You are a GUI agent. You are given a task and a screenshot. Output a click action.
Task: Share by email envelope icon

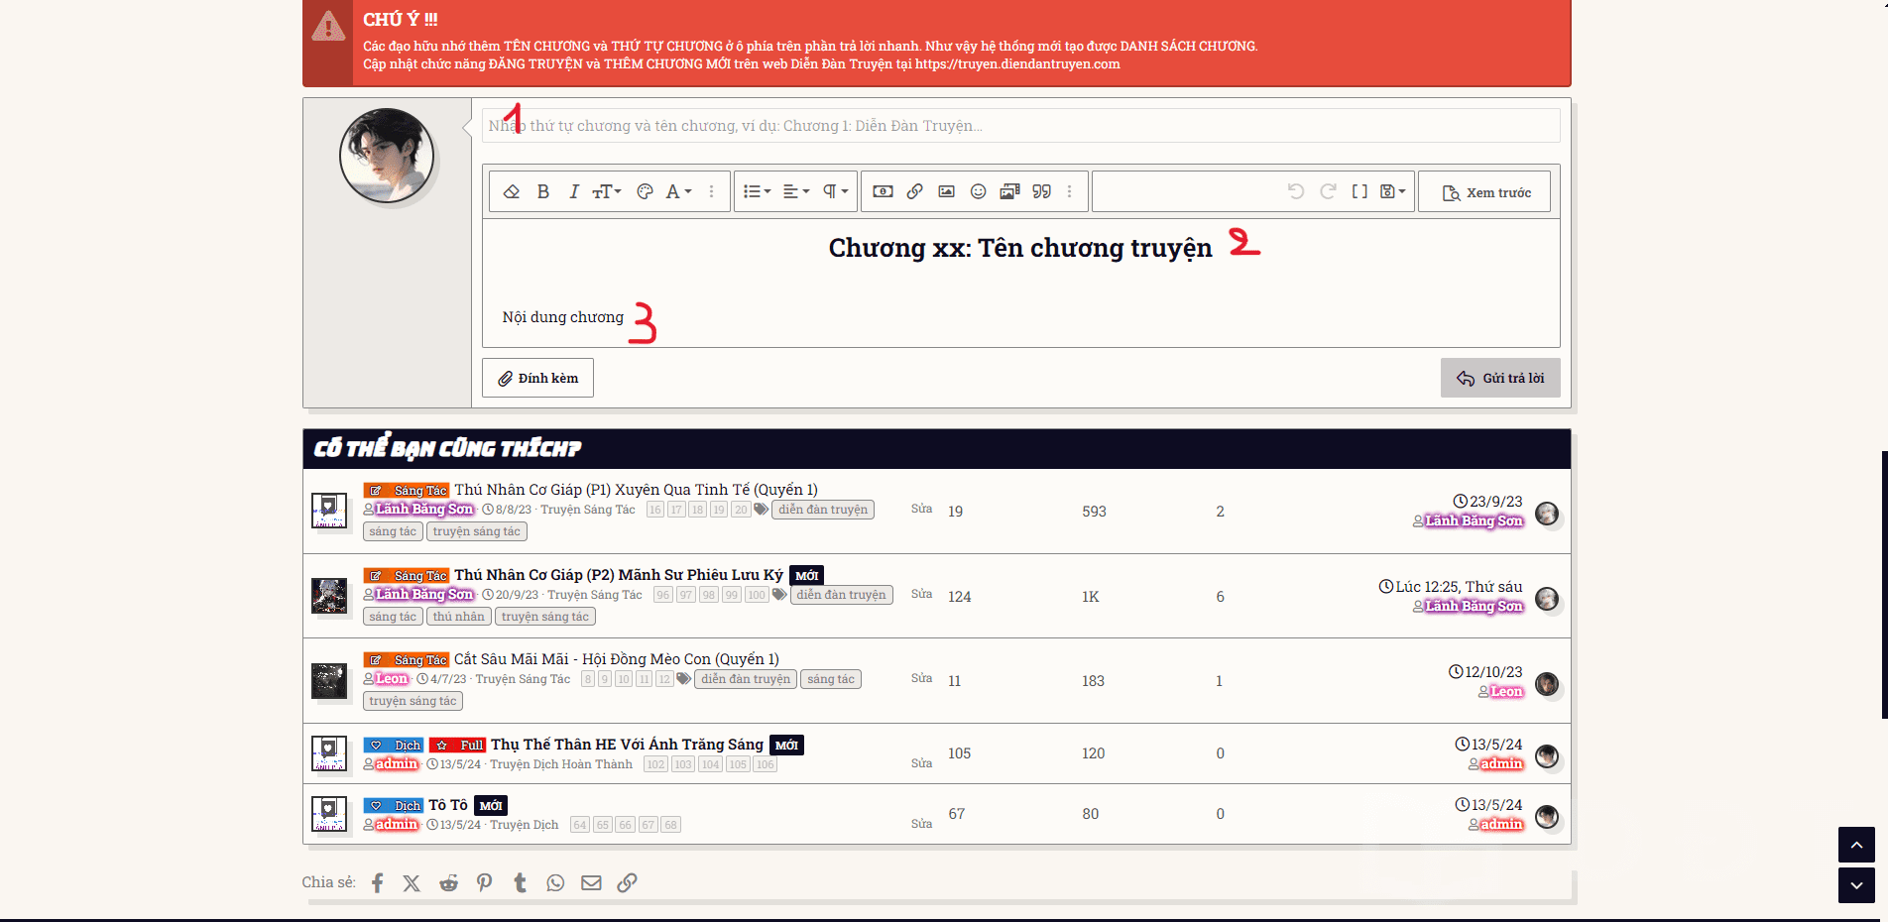pos(591,883)
